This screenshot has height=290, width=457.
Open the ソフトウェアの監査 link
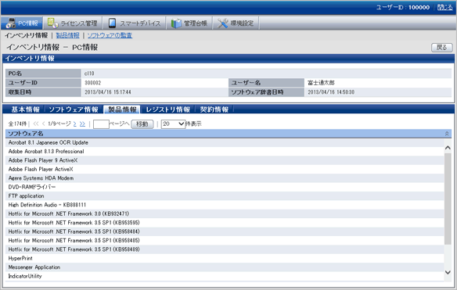[x=110, y=35]
